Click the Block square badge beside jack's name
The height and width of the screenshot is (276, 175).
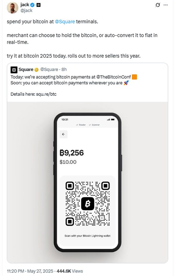coord(38,4)
